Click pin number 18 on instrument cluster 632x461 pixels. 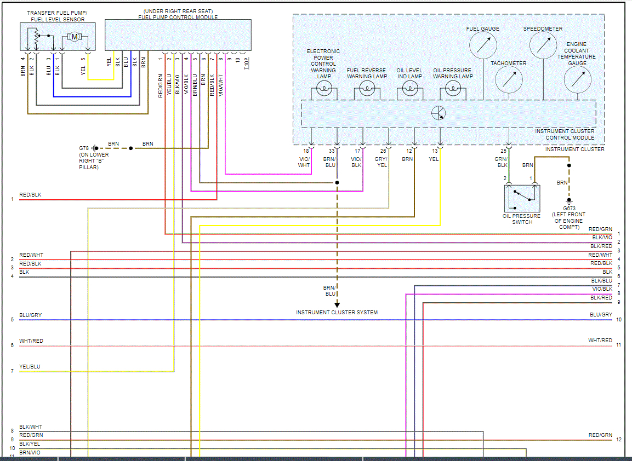pyautogui.click(x=306, y=151)
